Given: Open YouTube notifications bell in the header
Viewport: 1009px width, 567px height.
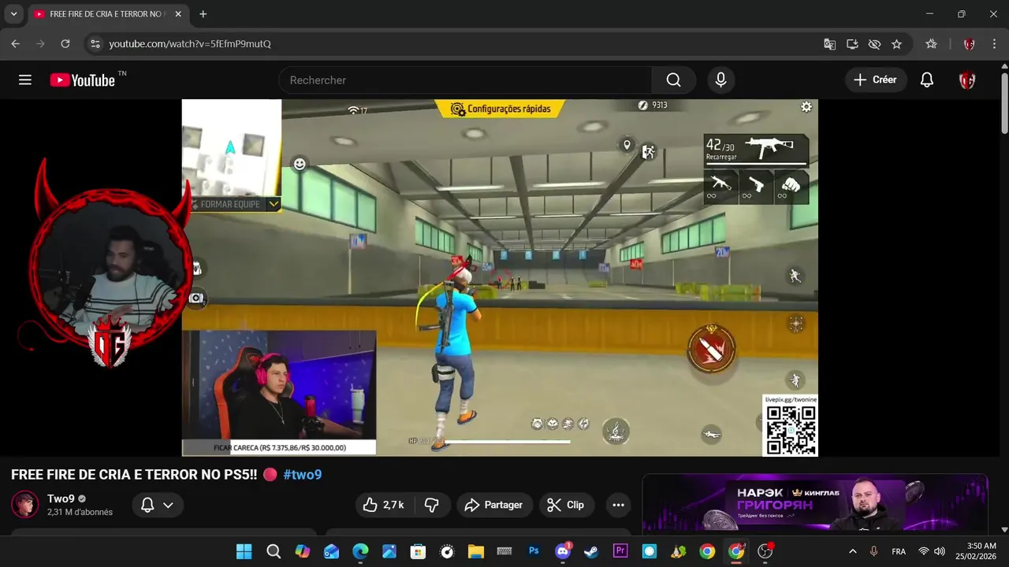Looking at the screenshot, I should [x=927, y=80].
